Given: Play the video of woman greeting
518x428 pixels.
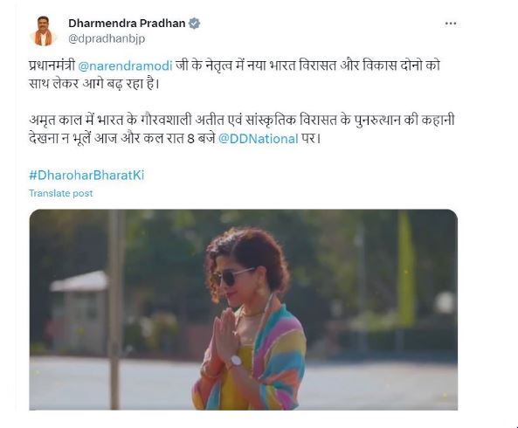Looking at the screenshot, I should coord(244,310).
